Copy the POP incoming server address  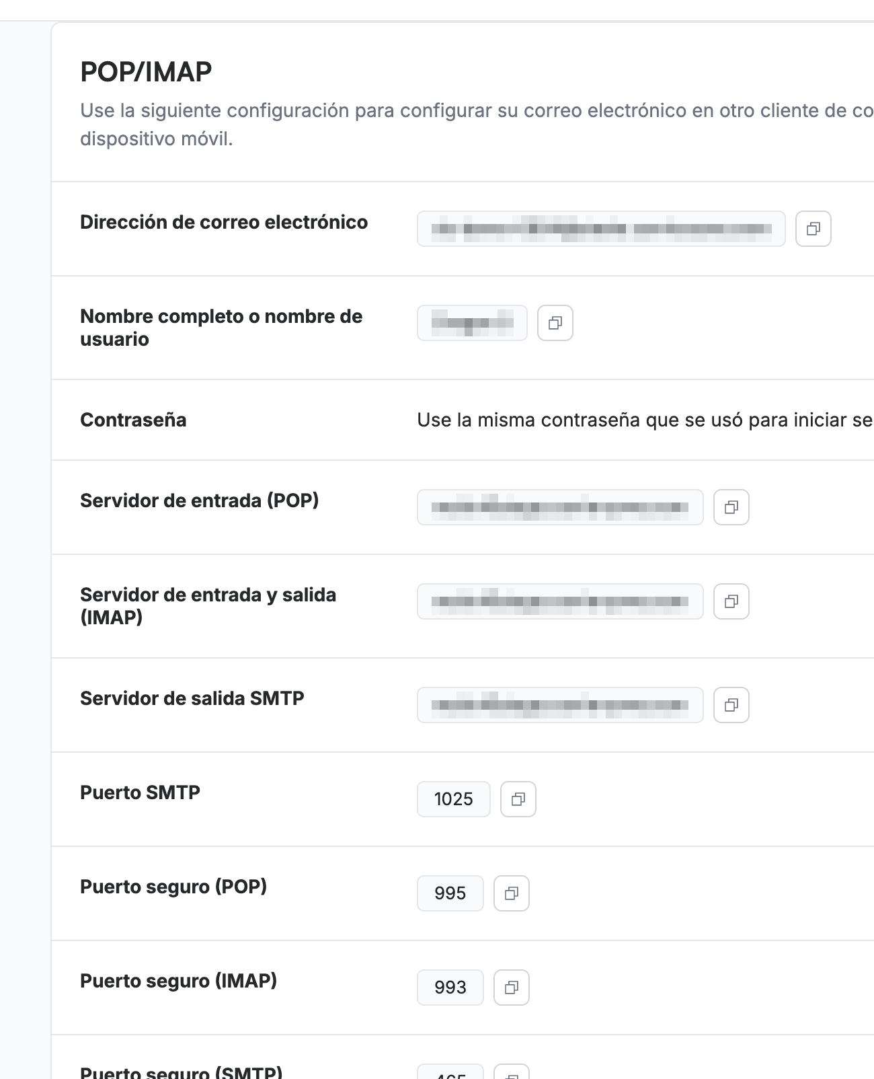(731, 507)
